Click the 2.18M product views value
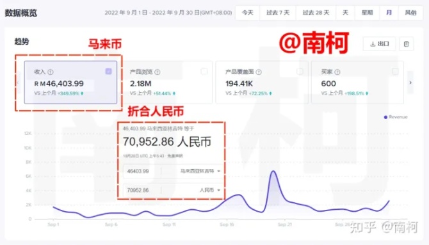The width and height of the screenshot is (429, 245). pyautogui.click(x=140, y=83)
